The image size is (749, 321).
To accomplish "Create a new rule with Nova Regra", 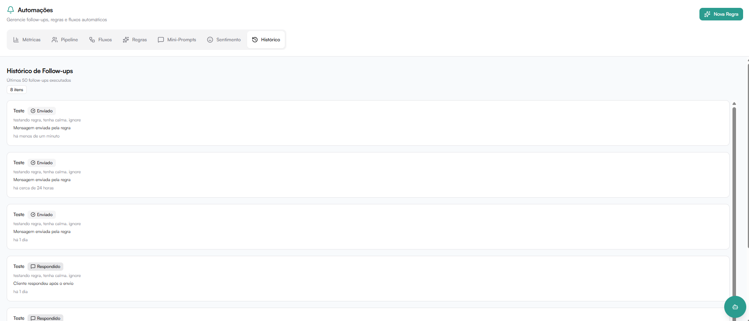I will point(721,14).
